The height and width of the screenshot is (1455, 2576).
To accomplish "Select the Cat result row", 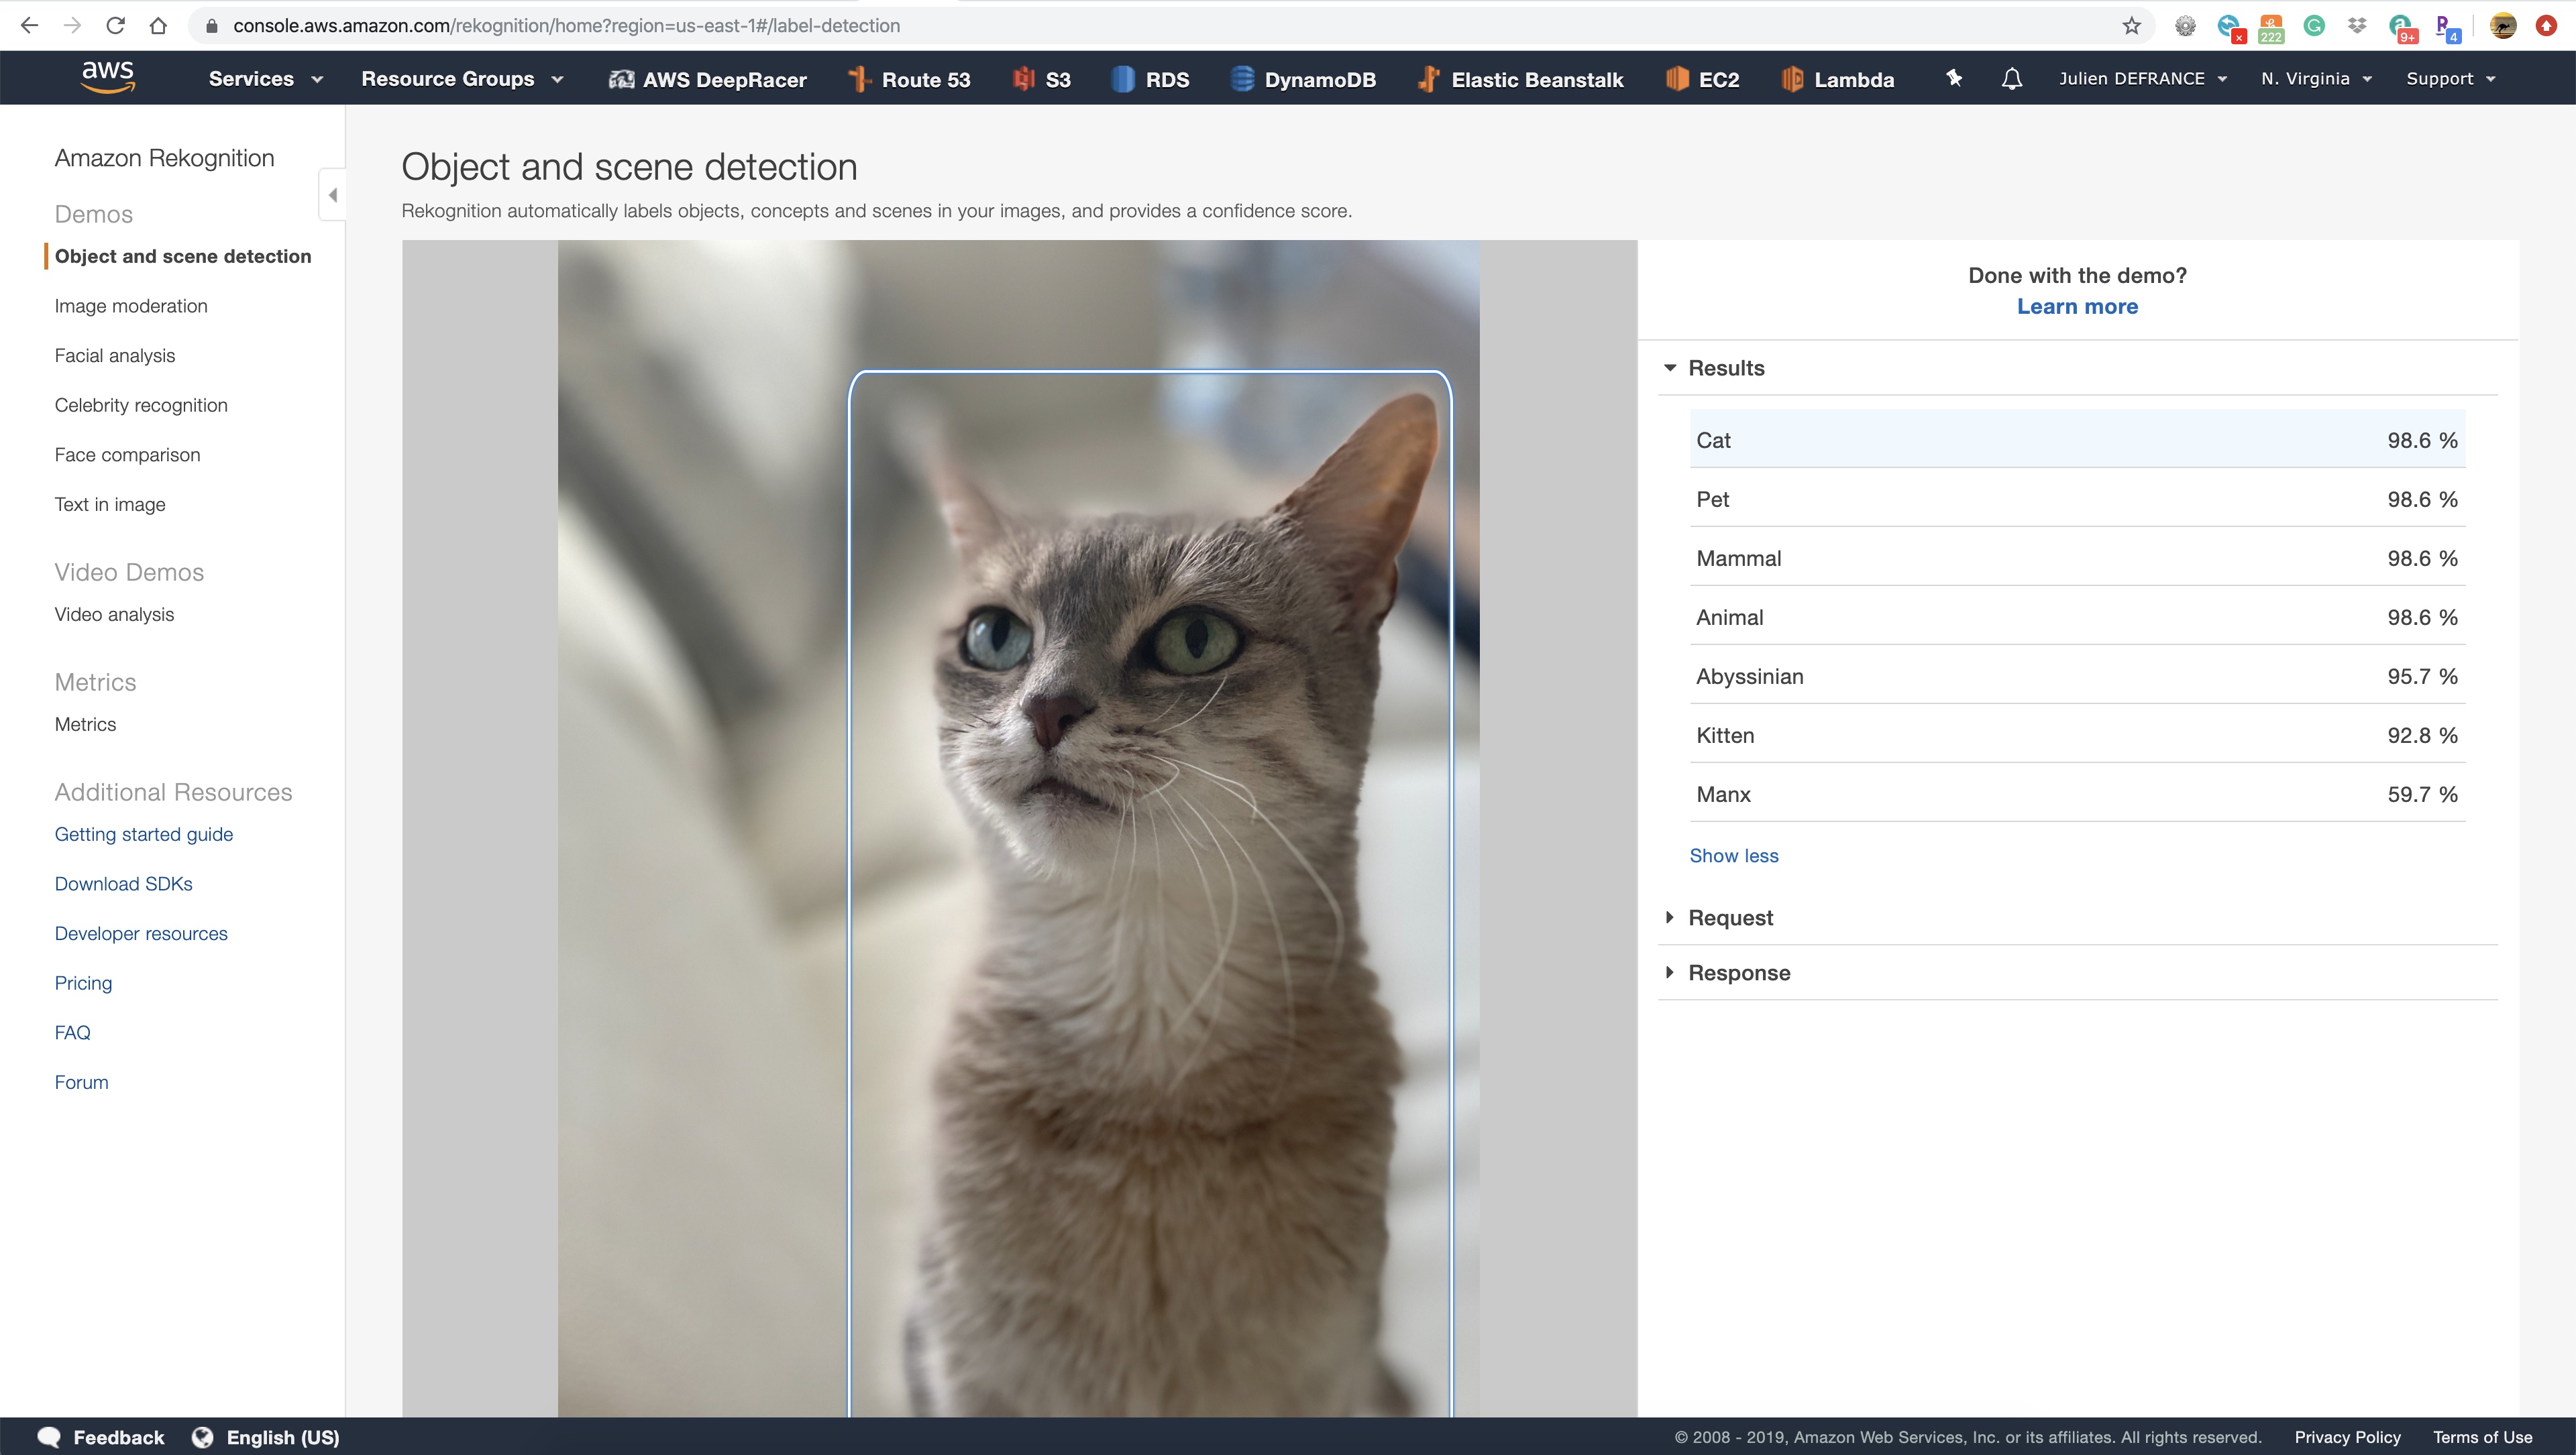I will pyautogui.click(x=2077, y=440).
